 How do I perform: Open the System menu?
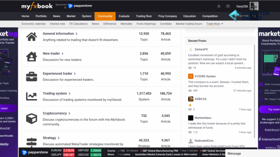click(x=87, y=16)
